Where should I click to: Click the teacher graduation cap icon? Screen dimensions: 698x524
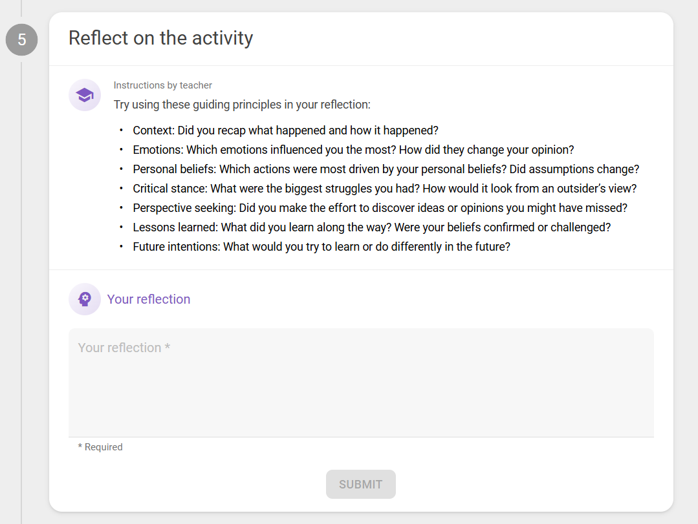pyautogui.click(x=85, y=95)
